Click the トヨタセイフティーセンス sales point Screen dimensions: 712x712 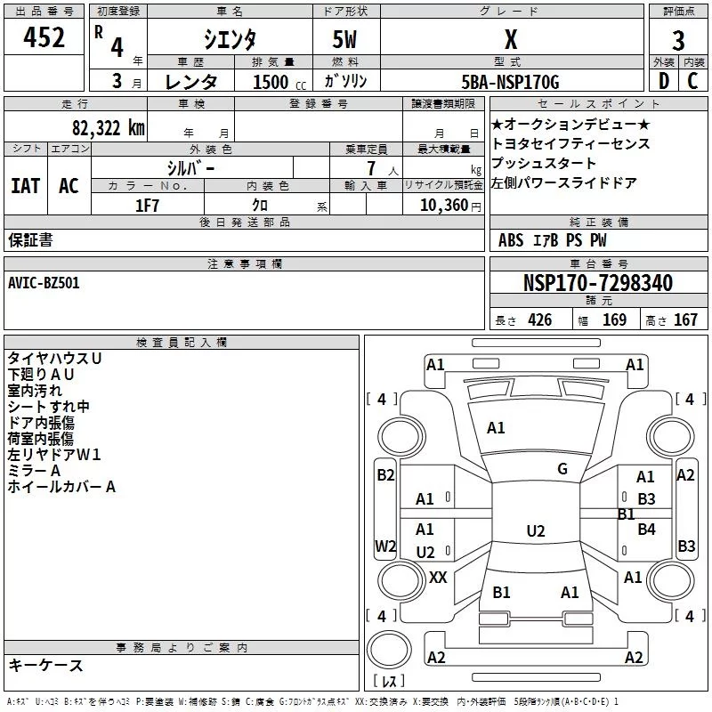click(570, 143)
